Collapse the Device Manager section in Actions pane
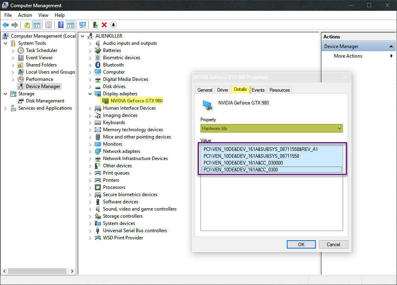 point(391,46)
